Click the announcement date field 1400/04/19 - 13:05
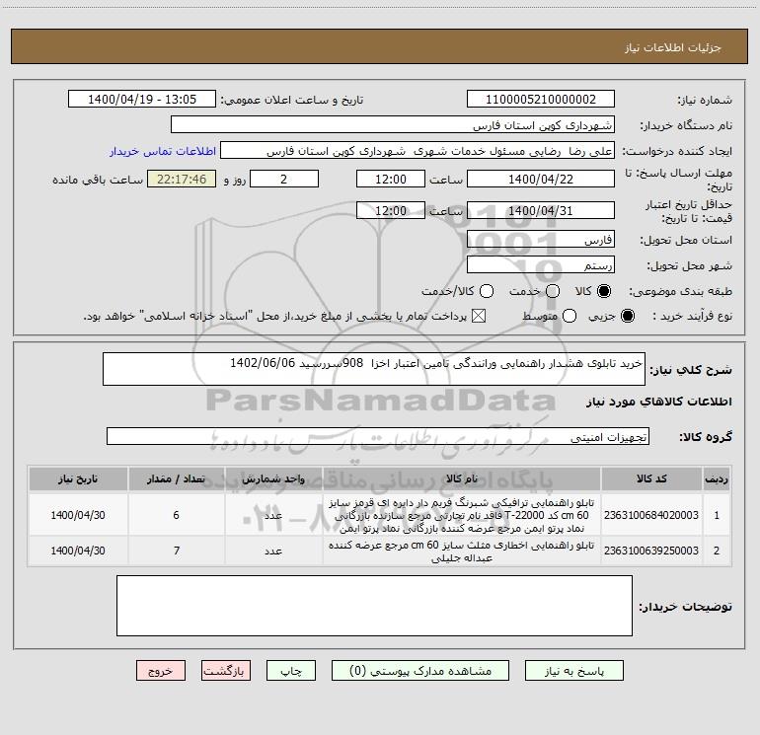This screenshot has width=760, height=735. [142, 99]
